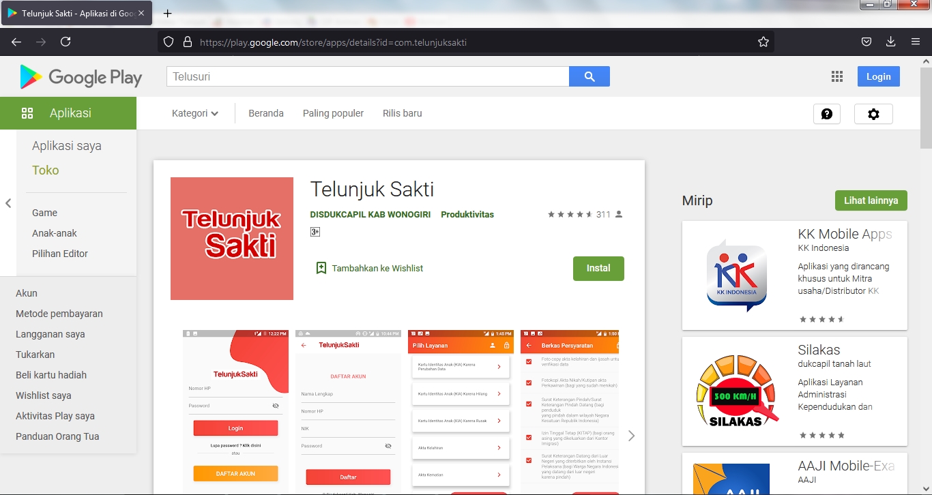Screen dimensions: 932x495
Task: Open the browser downloads icon
Action: click(x=890, y=42)
